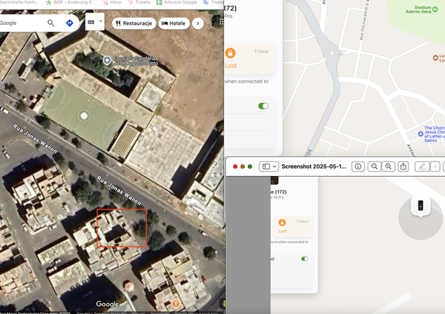
Task: Toggle the green switch in lower screenshot panel
Action: pyautogui.click(x=304, y=259)
